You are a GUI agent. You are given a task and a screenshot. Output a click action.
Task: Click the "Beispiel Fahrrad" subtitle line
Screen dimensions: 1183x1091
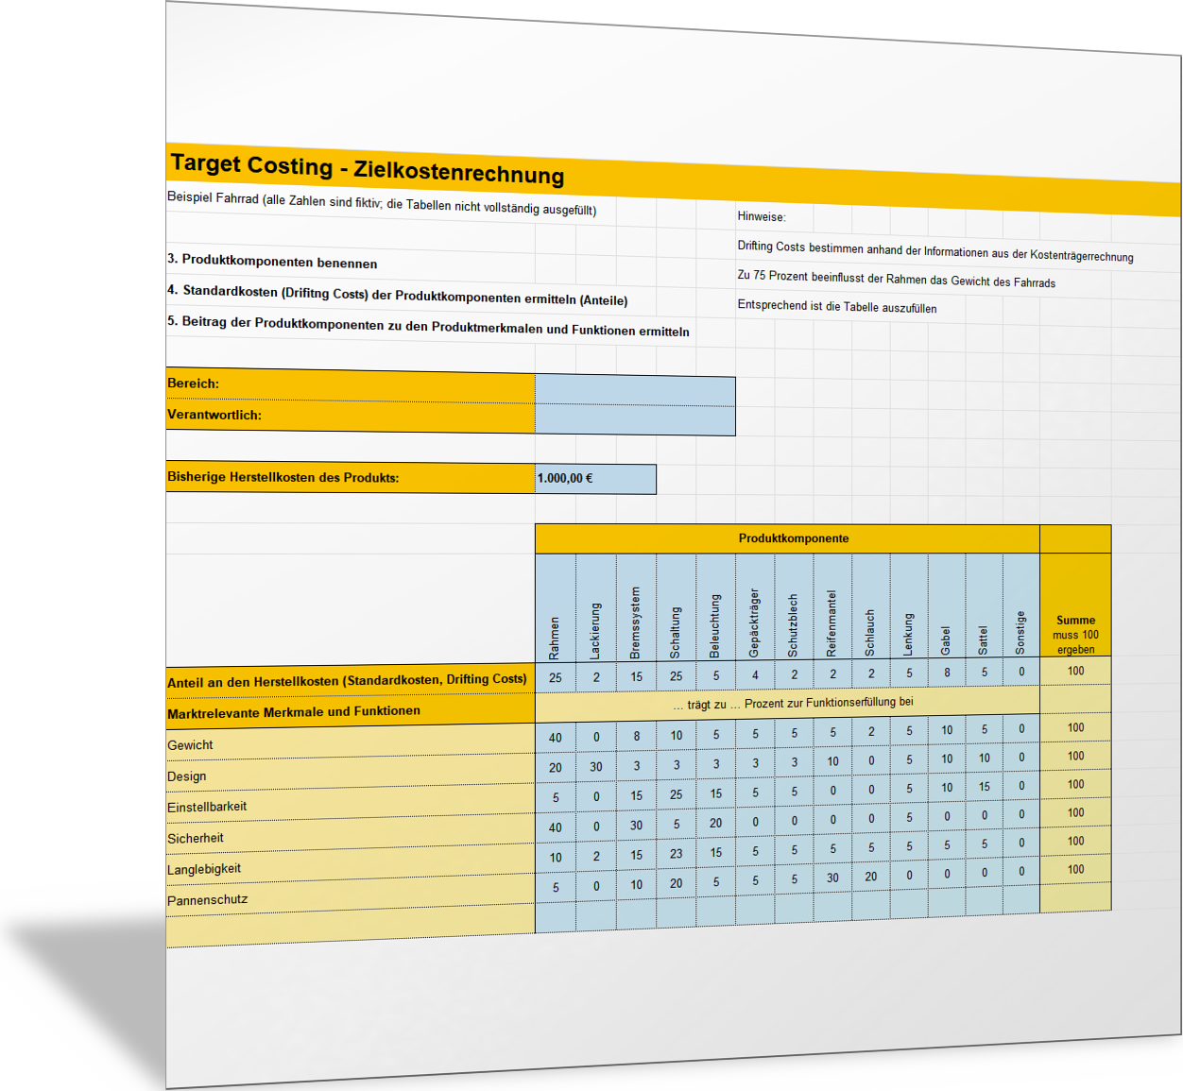(382, 203)
